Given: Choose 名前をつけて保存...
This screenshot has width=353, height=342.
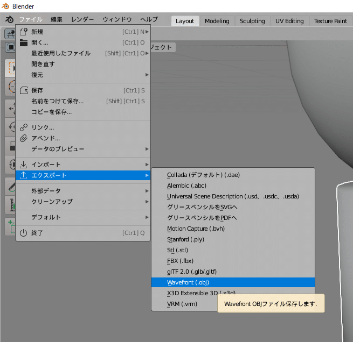Looking at the screenshot, I should point(83,101).
